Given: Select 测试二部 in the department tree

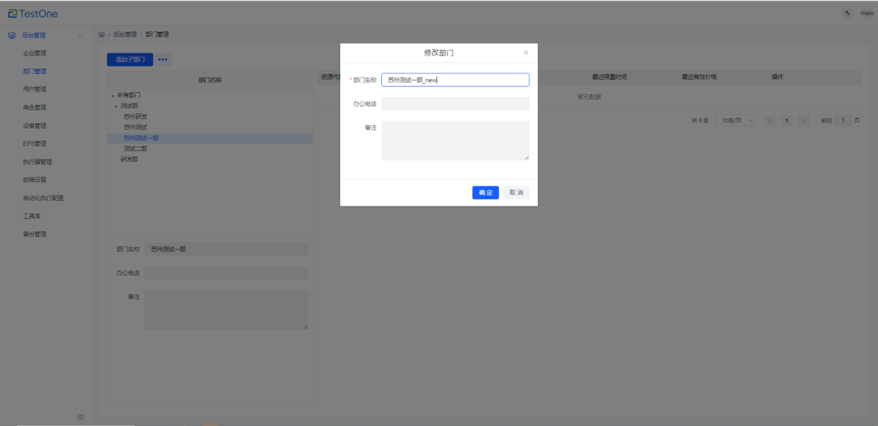Looking at the screenshot, I should [x=135, y=148].
